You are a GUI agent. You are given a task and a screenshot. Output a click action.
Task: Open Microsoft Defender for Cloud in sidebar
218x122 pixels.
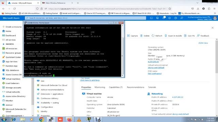14,110
